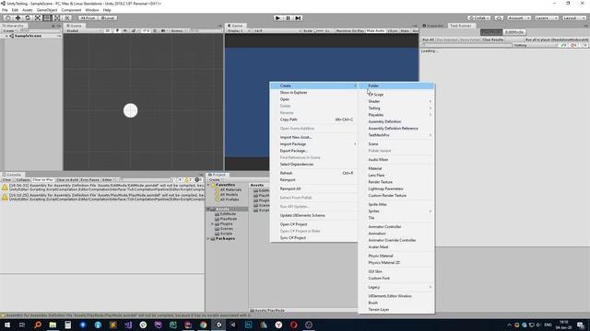
Task: Expand the Plugins folder in Project tree
Action: point(213,223)
